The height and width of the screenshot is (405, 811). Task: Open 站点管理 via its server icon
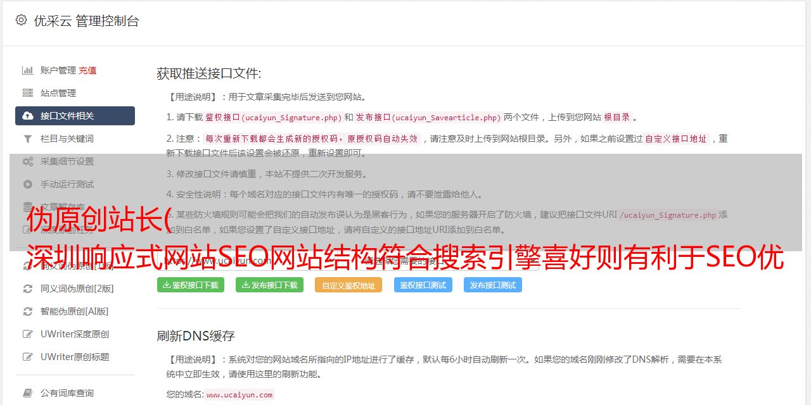pyautogui.click(x=28, y=93)
